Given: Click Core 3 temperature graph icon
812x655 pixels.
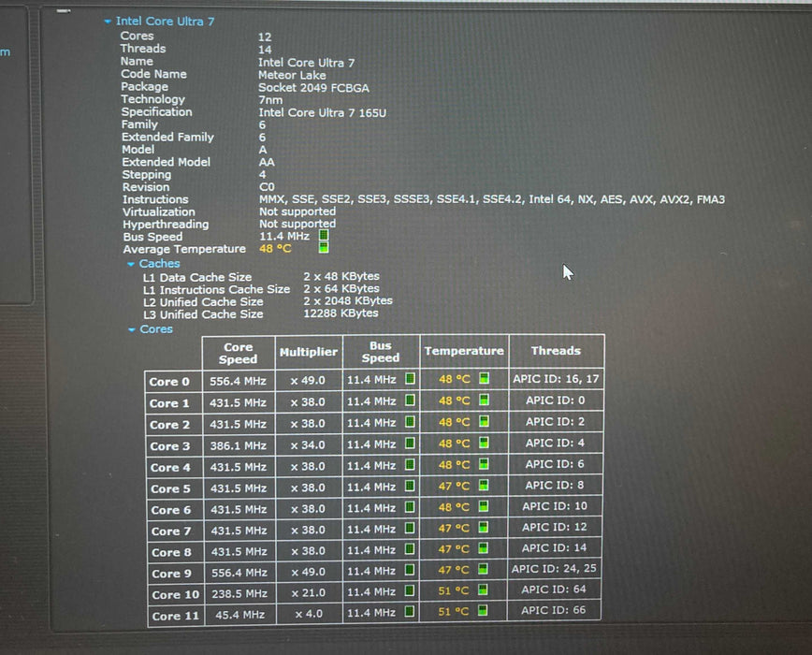Looking at the screenshot, I should (484, 443).
